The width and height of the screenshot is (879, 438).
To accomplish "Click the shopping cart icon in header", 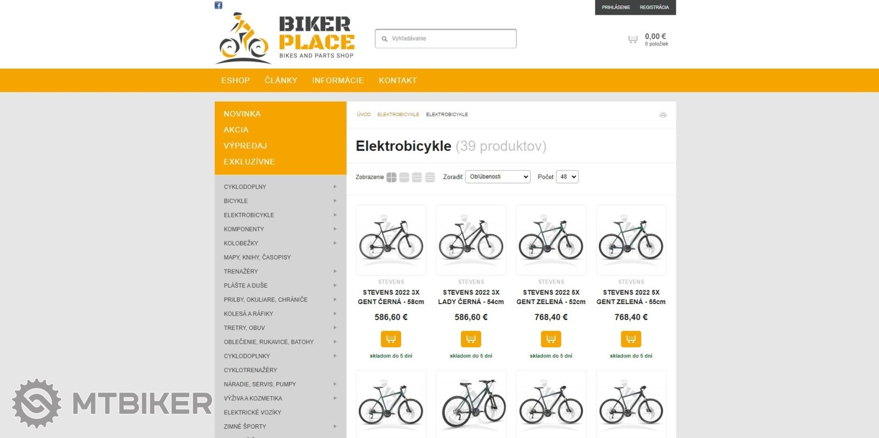I will (x=633, y=39).
